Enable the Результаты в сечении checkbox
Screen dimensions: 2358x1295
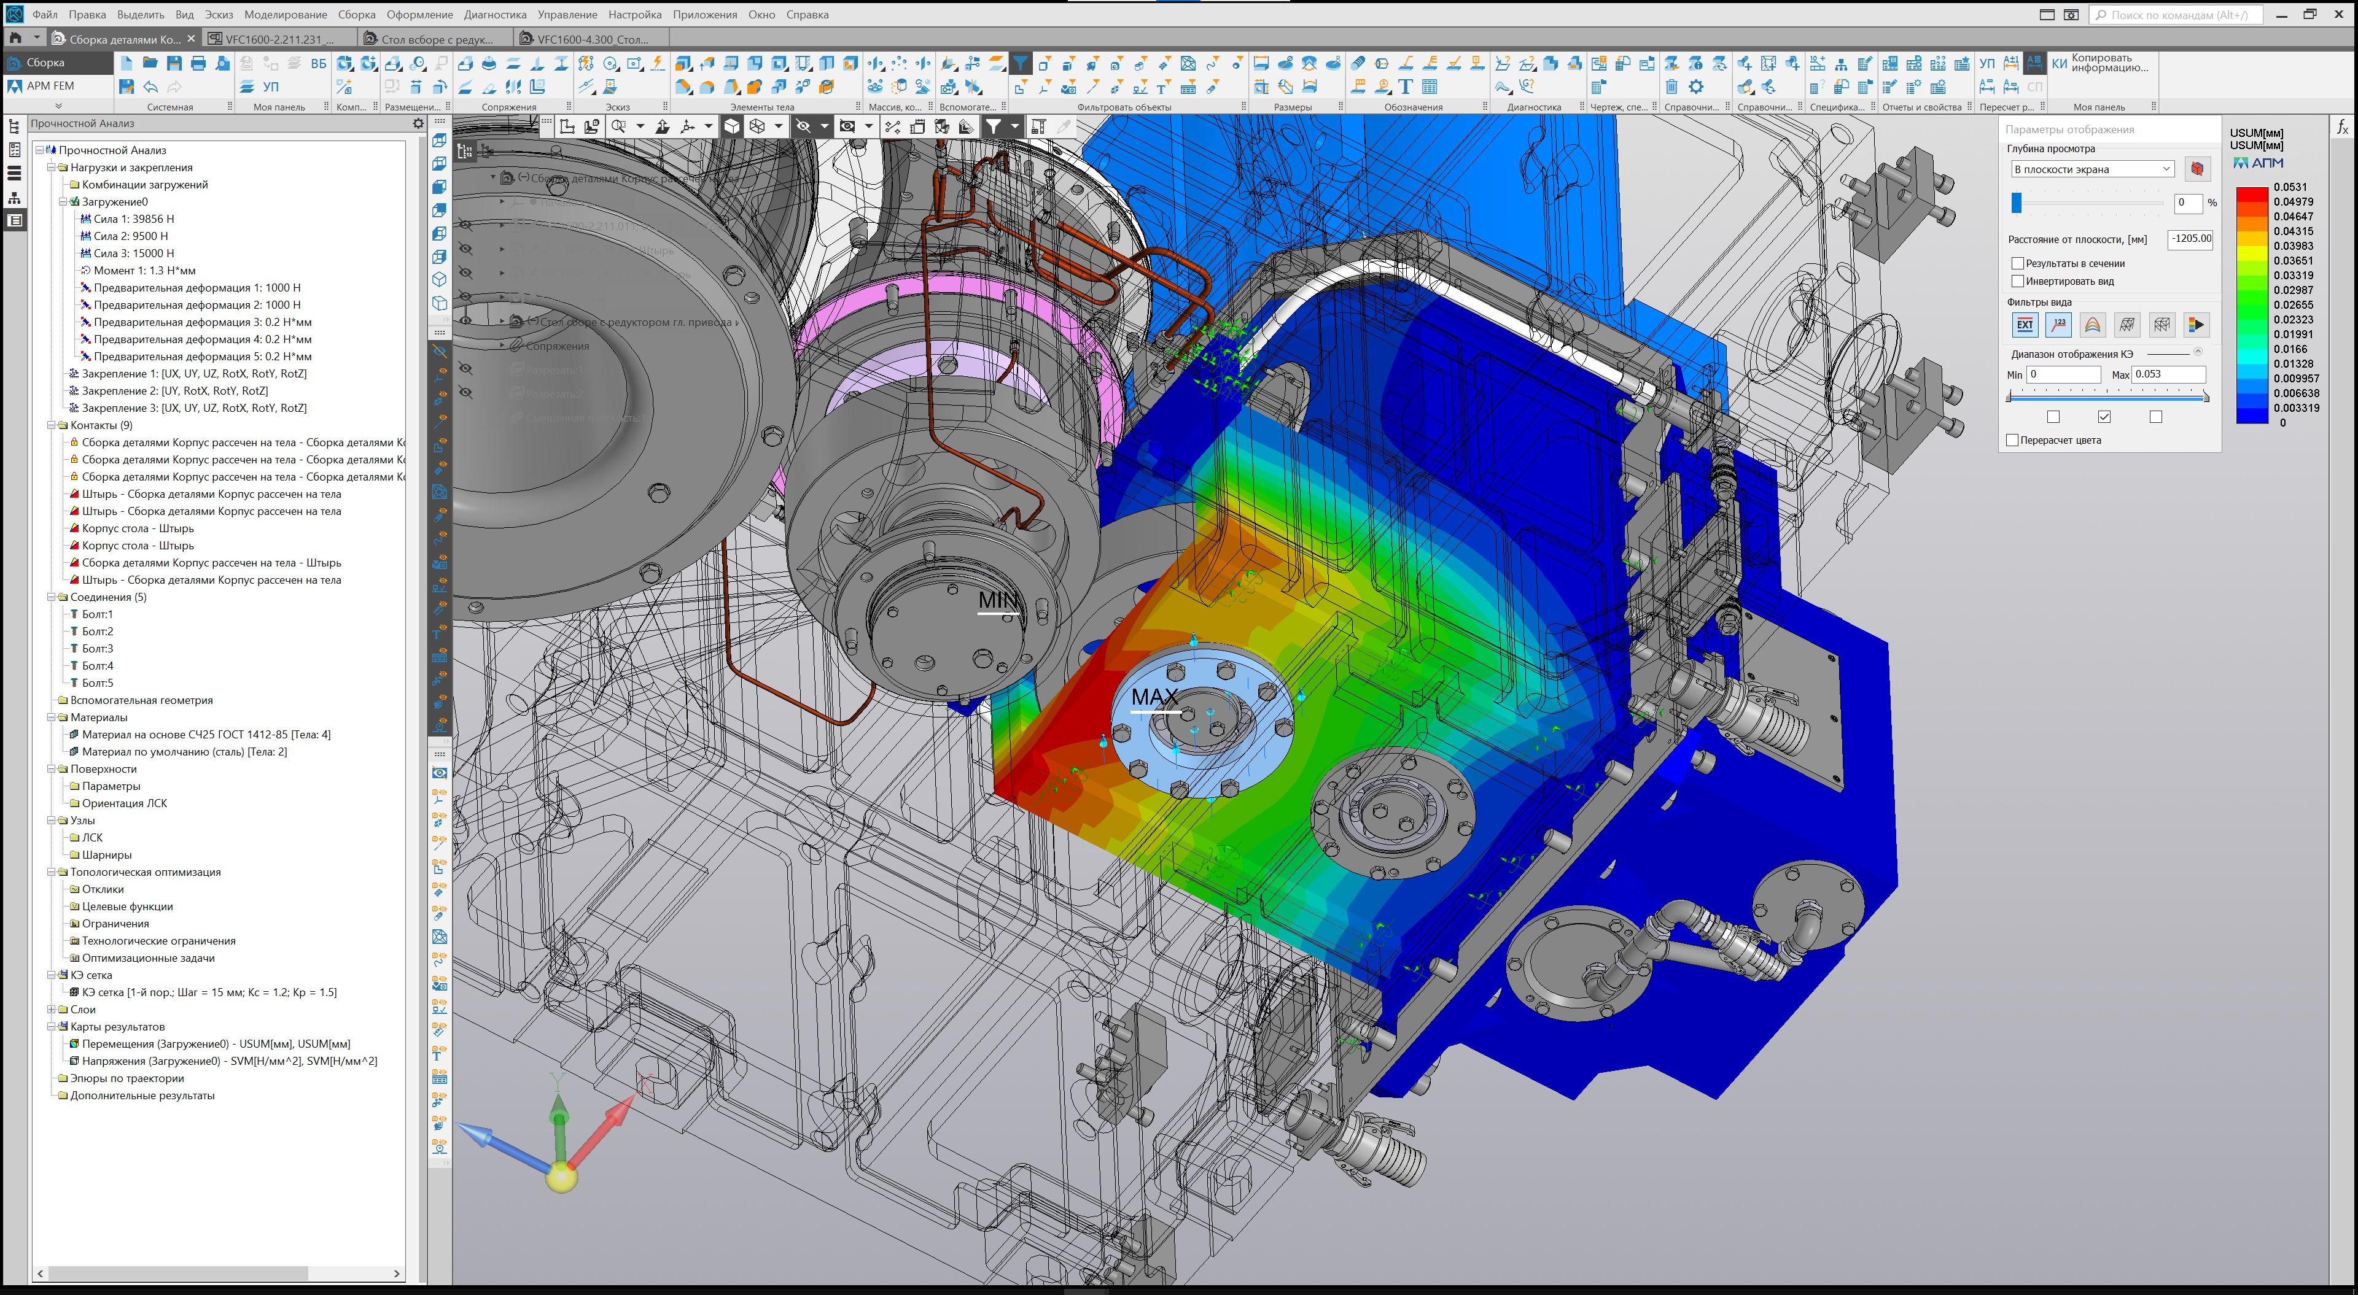tap(2017, 263)
